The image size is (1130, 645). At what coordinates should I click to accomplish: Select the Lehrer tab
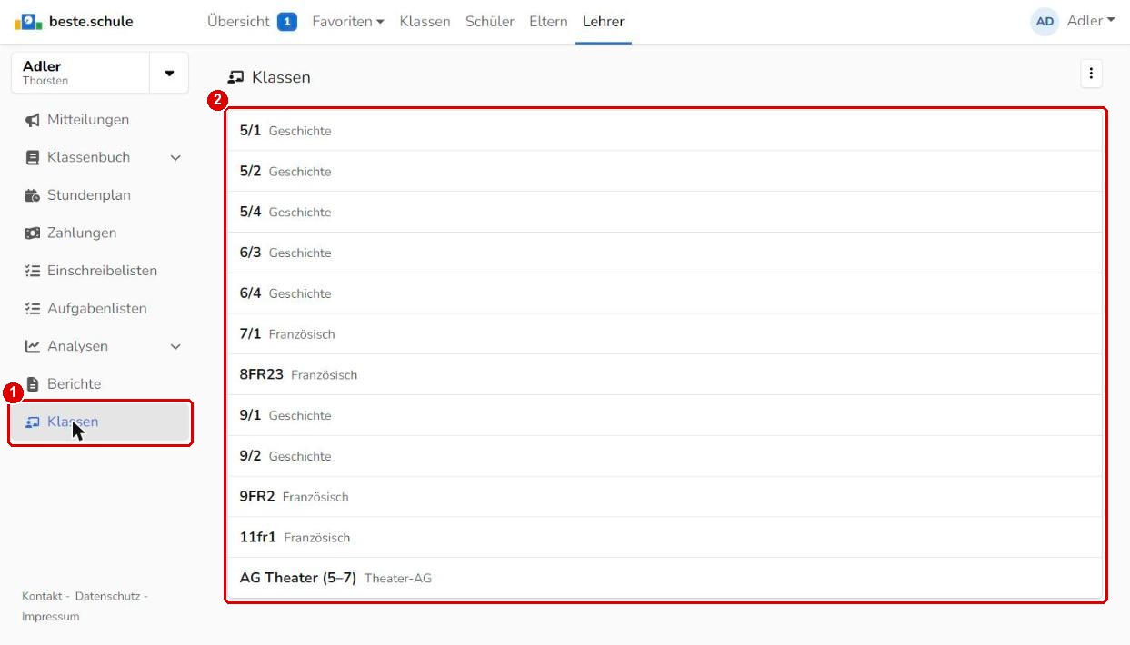(604, 22)
